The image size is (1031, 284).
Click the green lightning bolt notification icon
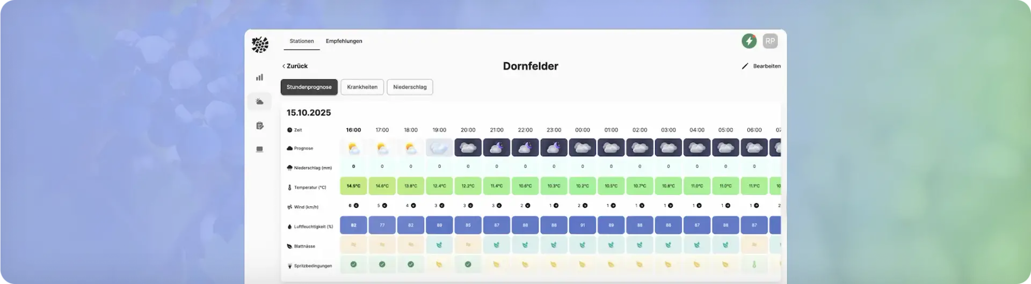749,41
